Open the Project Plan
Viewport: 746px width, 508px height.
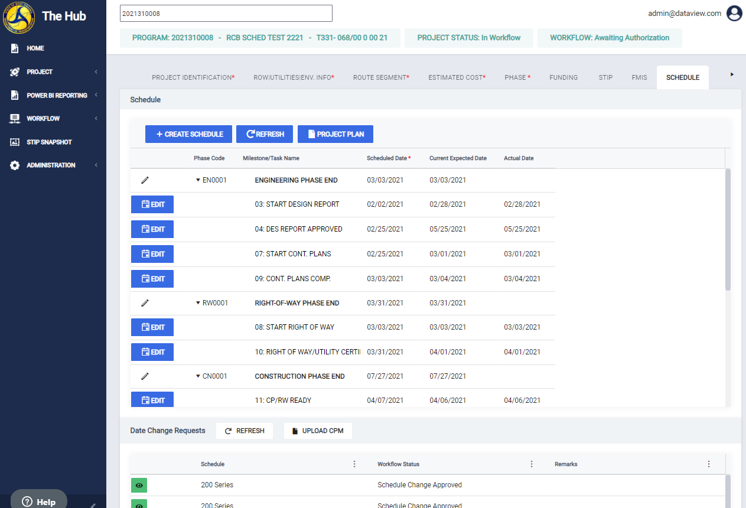point(335,134)
